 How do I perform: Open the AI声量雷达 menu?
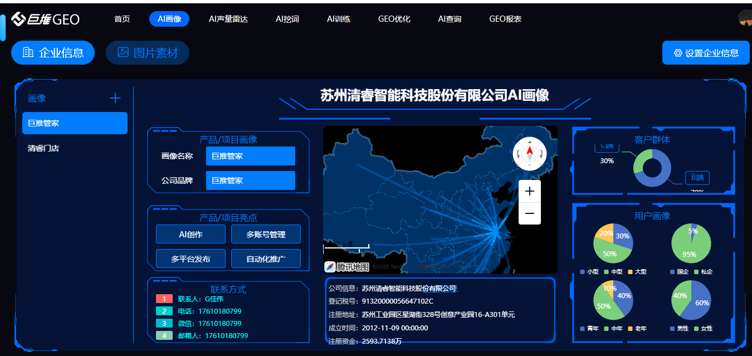pyautogui.click(x=228, y=19)
